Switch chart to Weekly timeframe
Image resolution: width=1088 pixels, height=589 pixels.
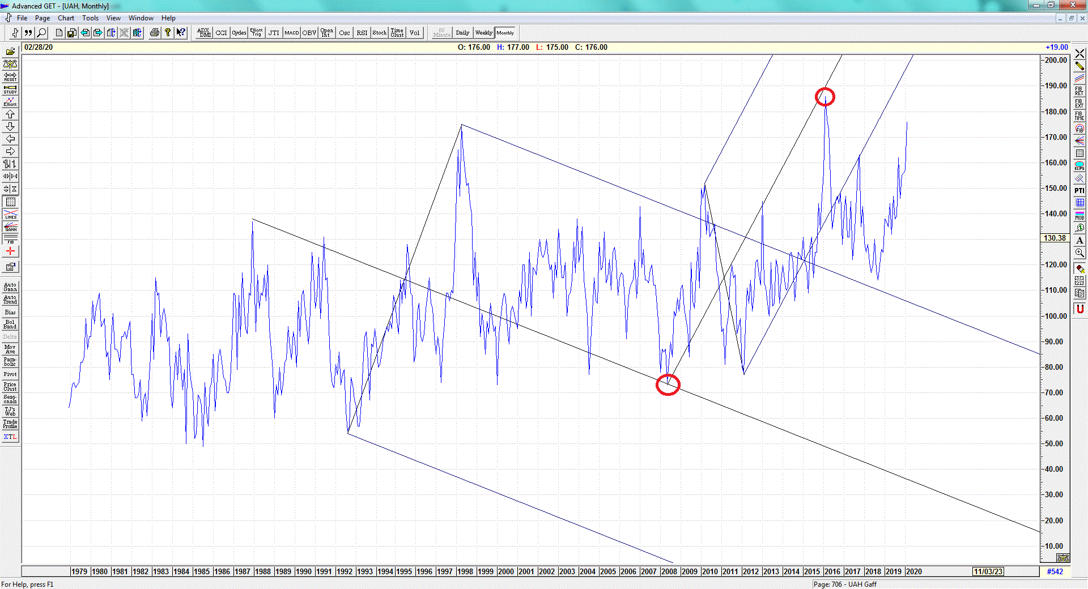pos(484,33)
